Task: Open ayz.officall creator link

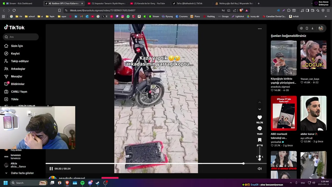Action: [307, 138]
